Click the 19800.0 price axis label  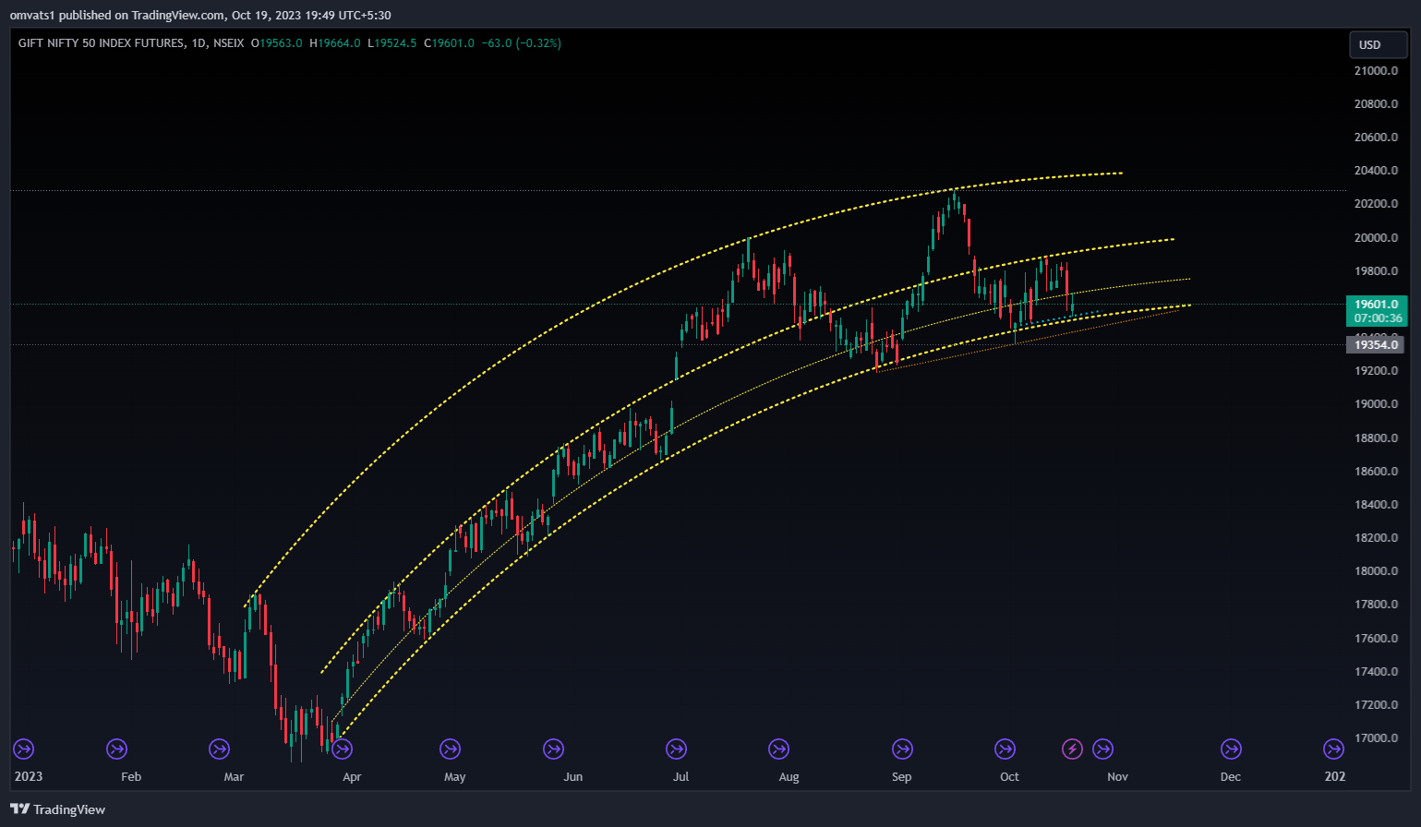(x=1376, y=271)
